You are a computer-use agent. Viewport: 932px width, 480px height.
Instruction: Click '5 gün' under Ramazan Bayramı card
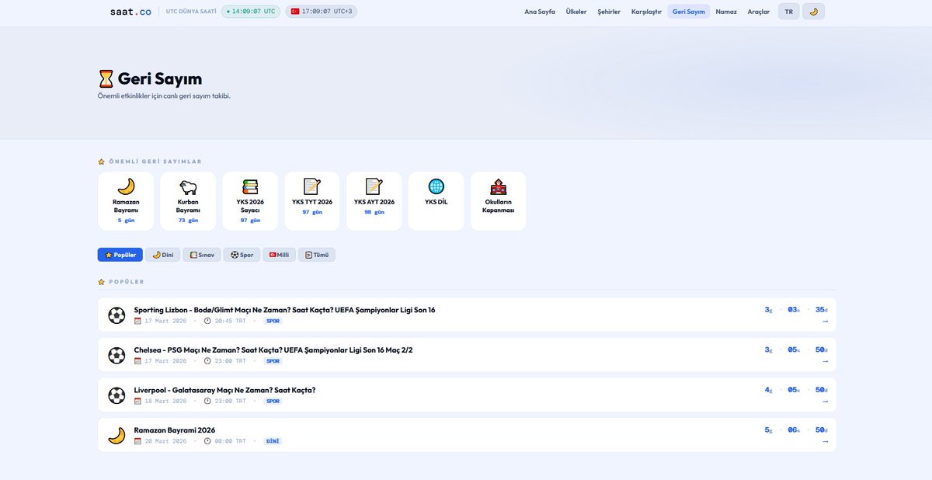pos(126,221)
